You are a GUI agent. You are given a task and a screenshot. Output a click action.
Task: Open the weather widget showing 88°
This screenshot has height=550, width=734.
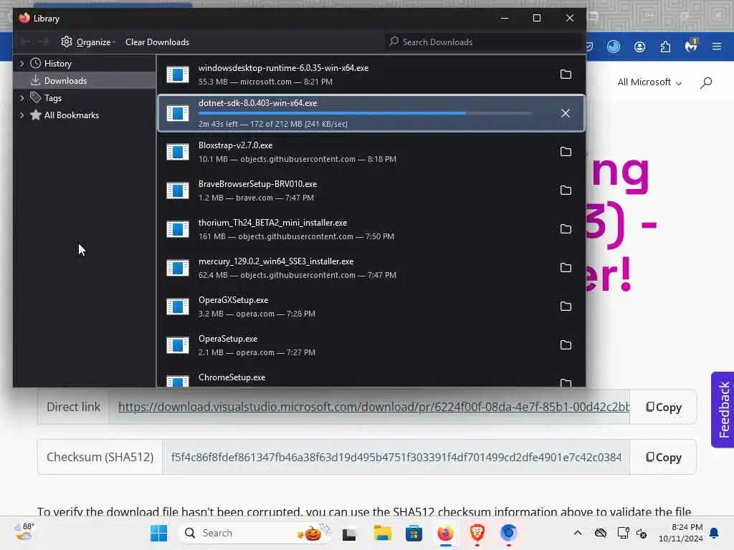24,532
